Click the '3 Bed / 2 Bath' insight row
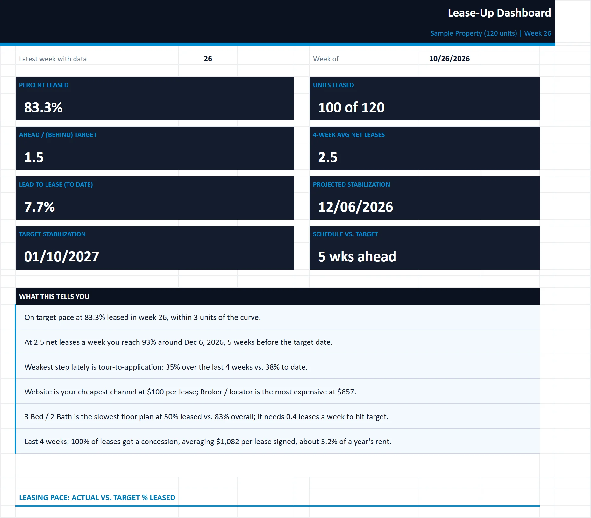This screenshot has height=518, width=591. (x=278, y=416)
